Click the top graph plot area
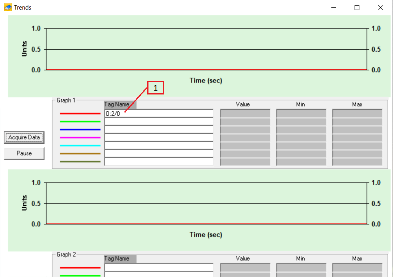Image resolution: width=393 pixels, height=277 pixels. point(207,49)
